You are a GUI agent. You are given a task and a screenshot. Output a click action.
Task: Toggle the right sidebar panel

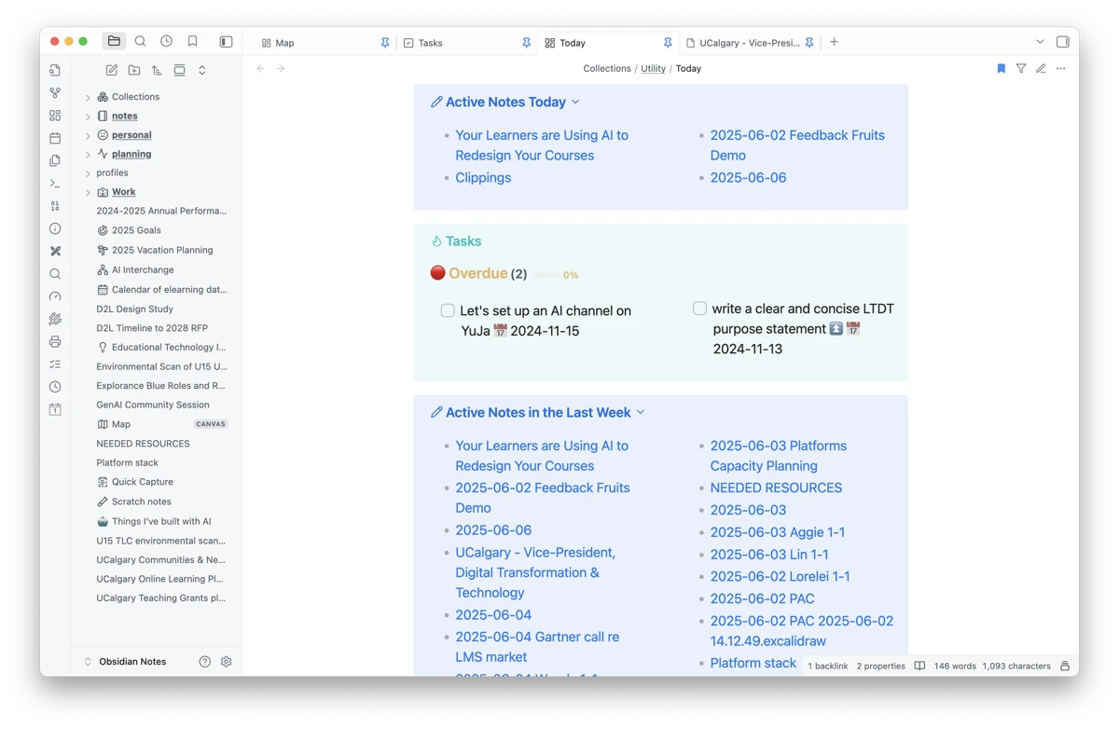(1062, 42)
